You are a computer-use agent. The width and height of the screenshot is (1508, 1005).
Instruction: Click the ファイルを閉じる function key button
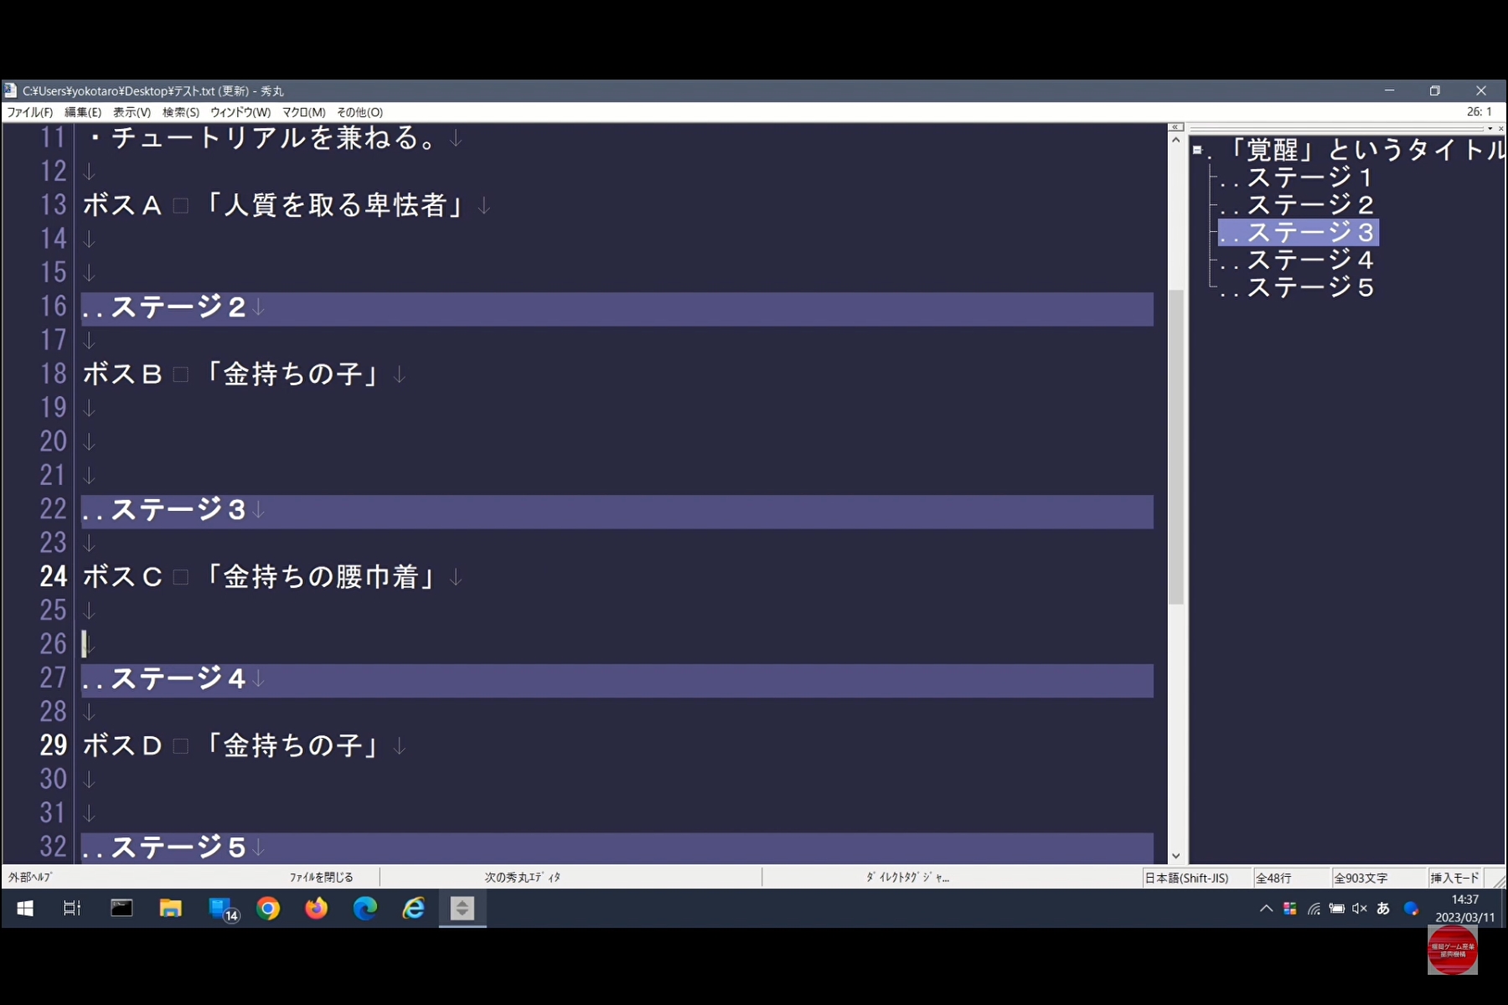tap(322, 878)
